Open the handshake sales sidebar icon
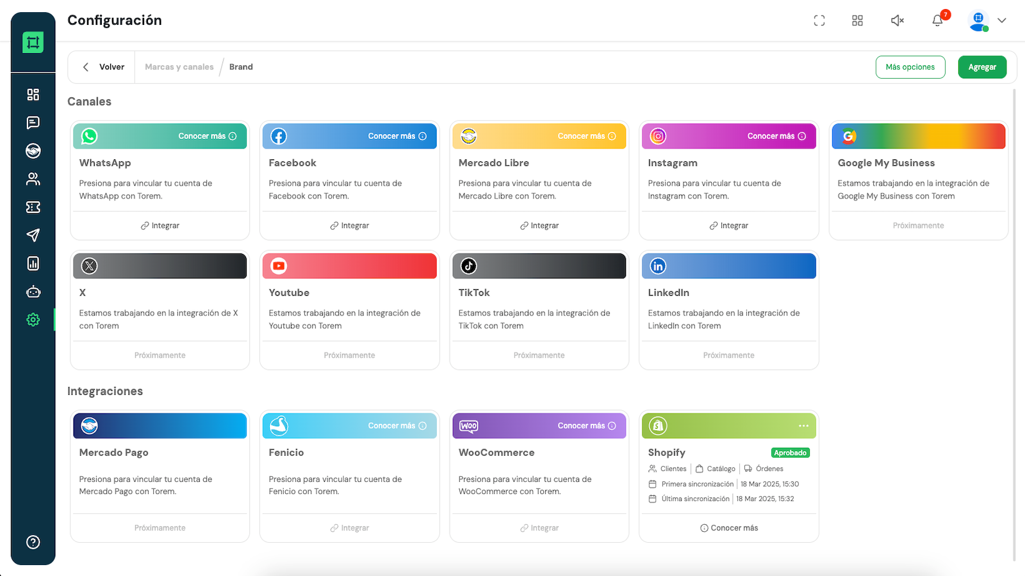 tap(33, 151)
